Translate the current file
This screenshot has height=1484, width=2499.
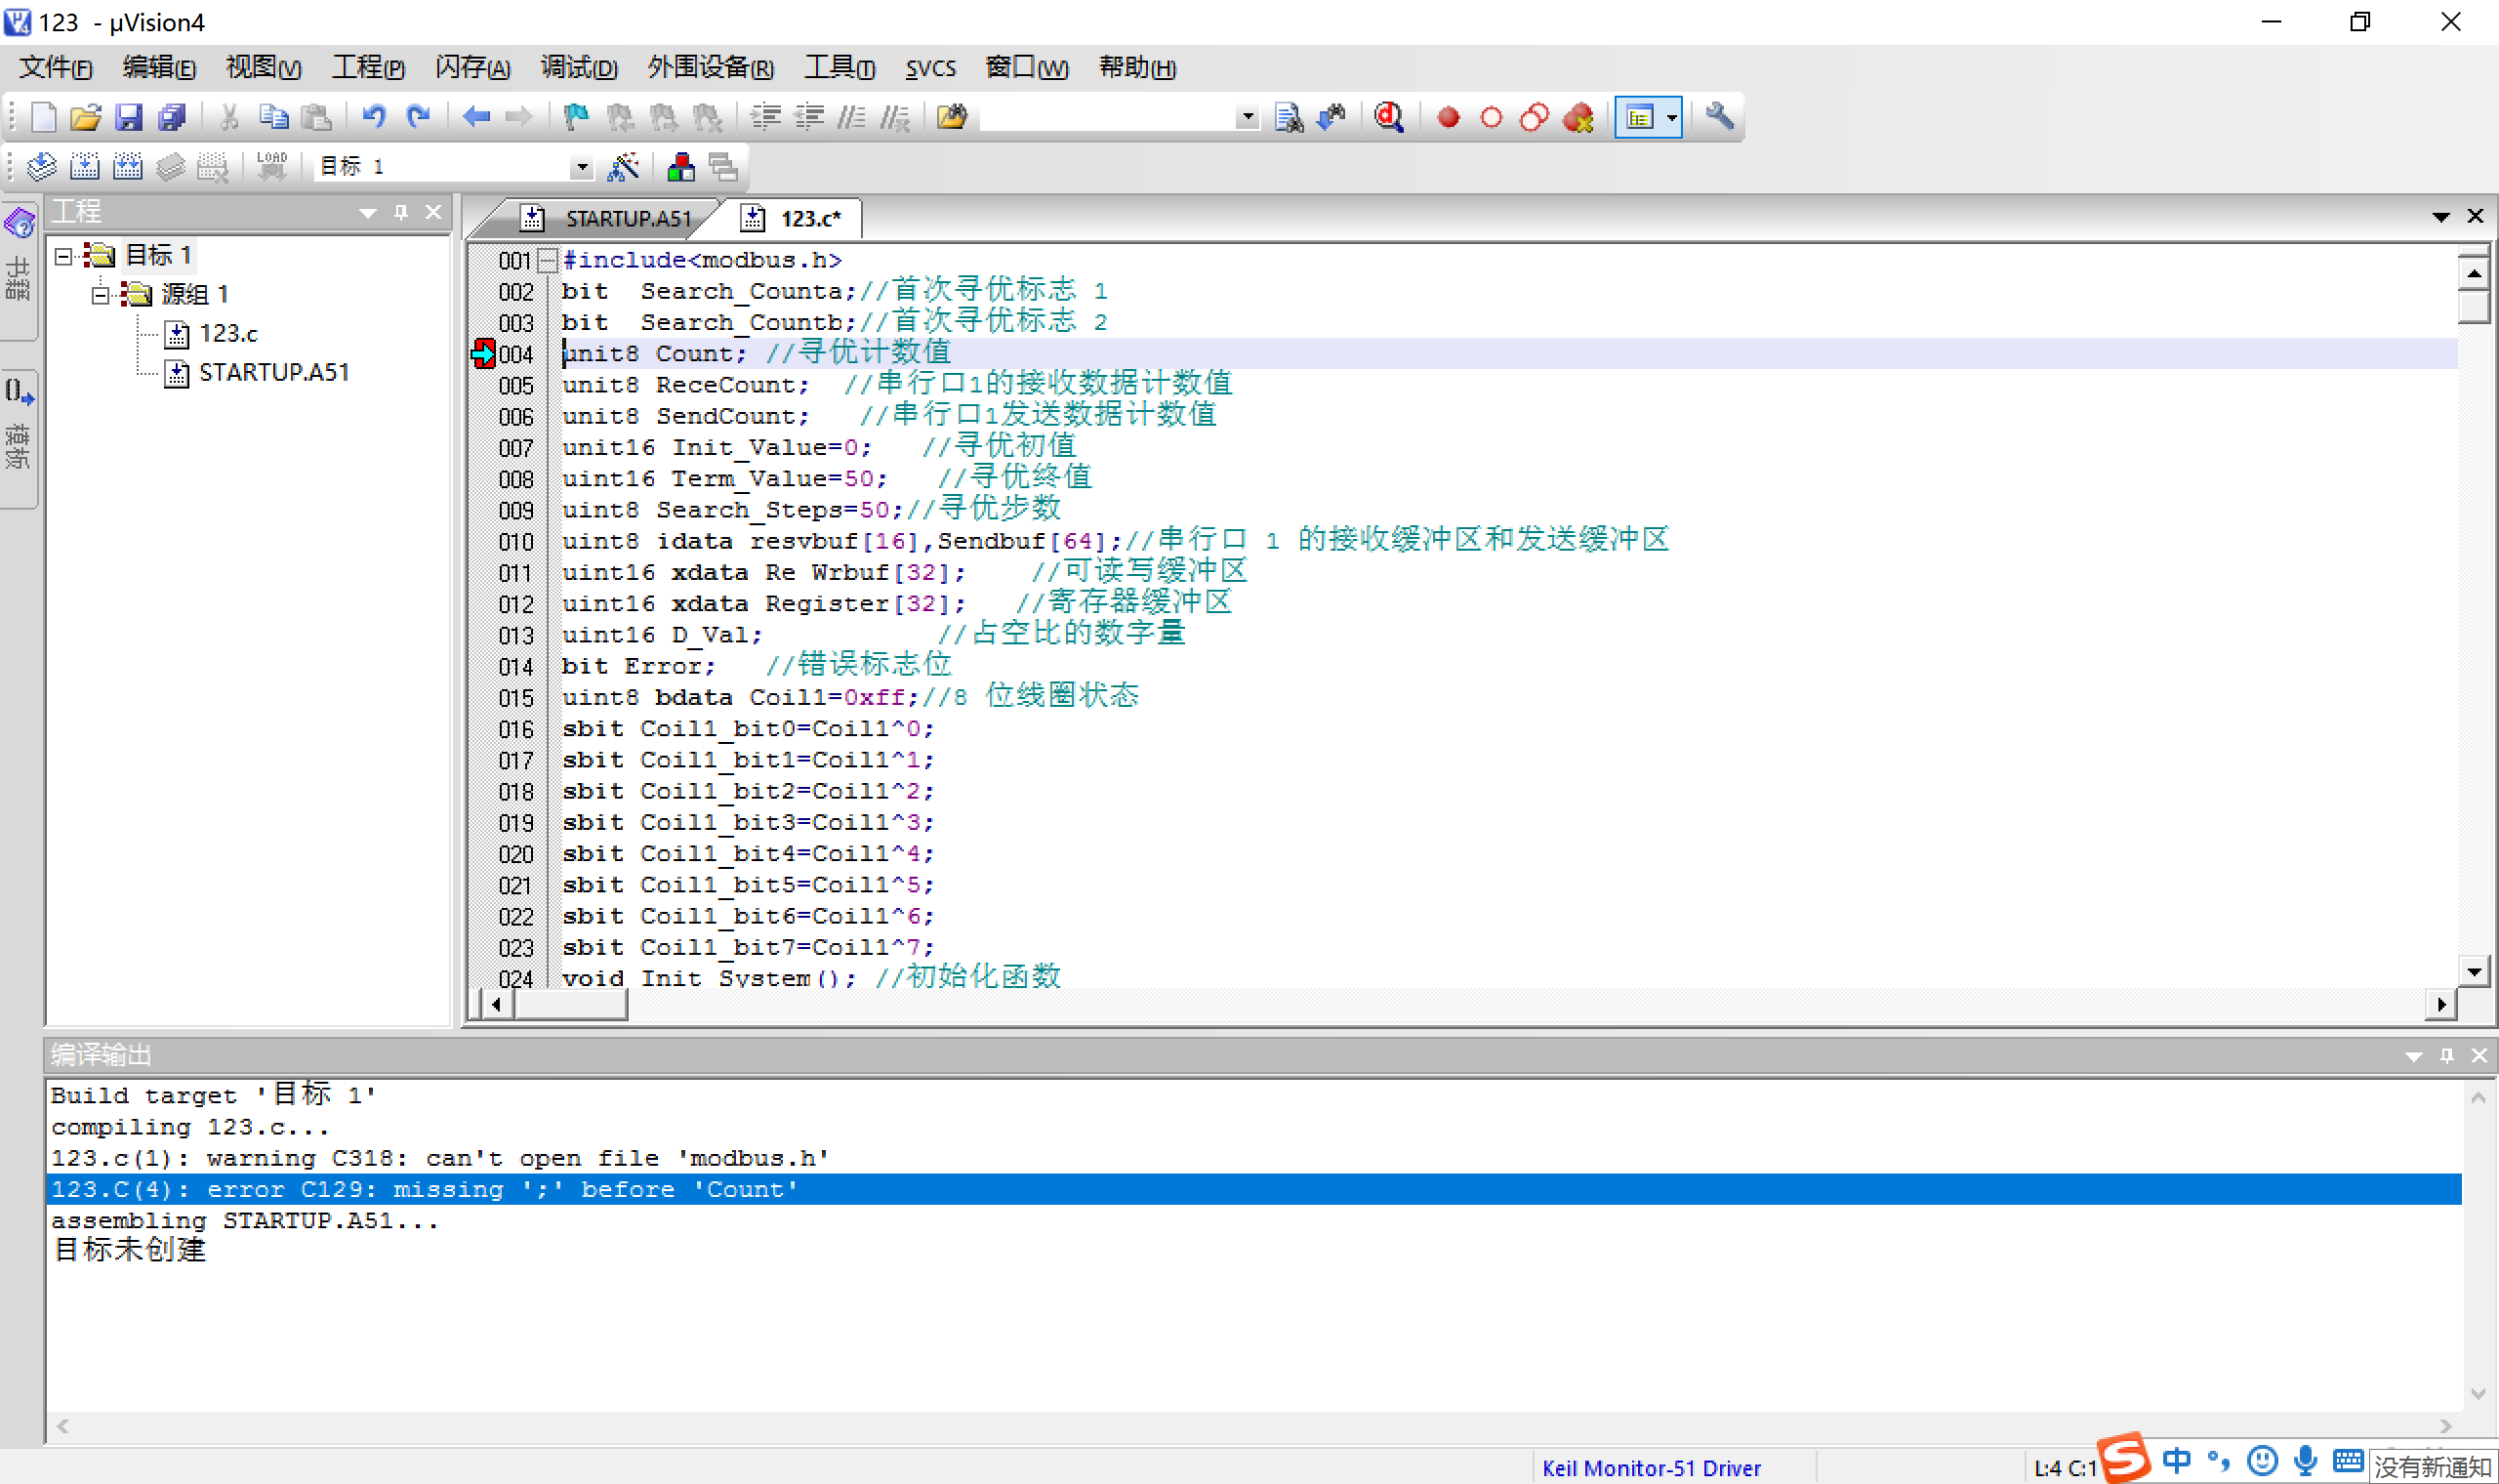tap(41, 166)
